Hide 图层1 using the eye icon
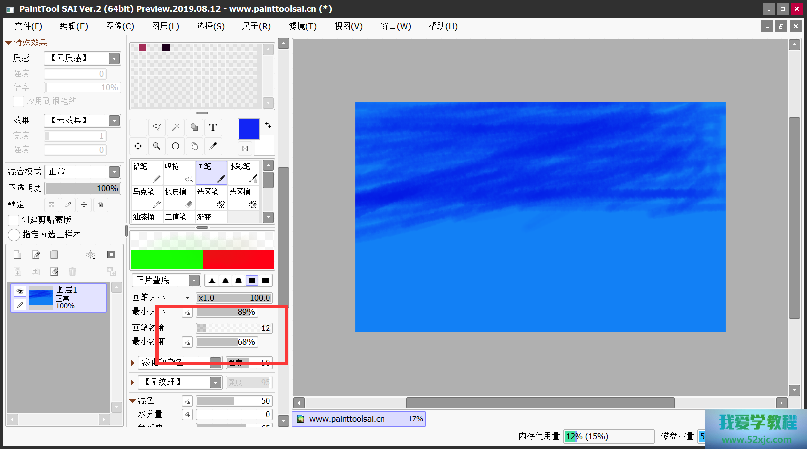The width and height of the screenshot is (807, 449). click(x=20, y=291)
